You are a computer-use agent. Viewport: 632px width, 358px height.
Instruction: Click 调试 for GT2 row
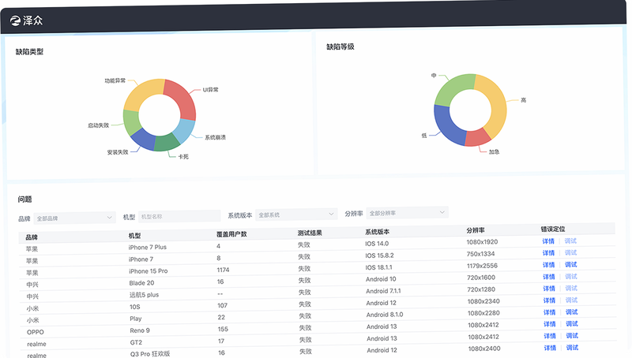pos(572,335)
